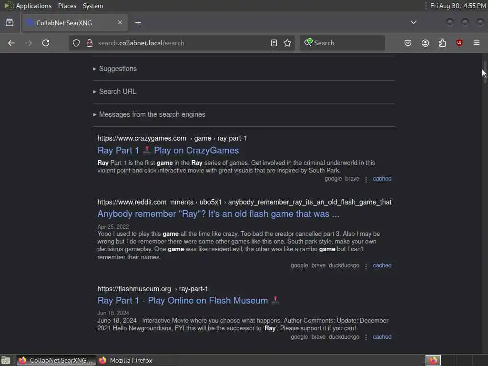Open more options dots for Flash Museum result
Image resolution: width=488 pixels, height=366 pixels.
coord(366,337)
